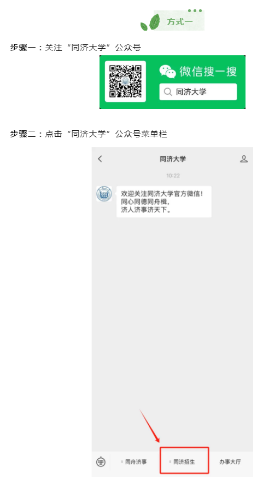Click the 微信搜一搜 text
Viewport: 263px width, 485px height.
208,72
